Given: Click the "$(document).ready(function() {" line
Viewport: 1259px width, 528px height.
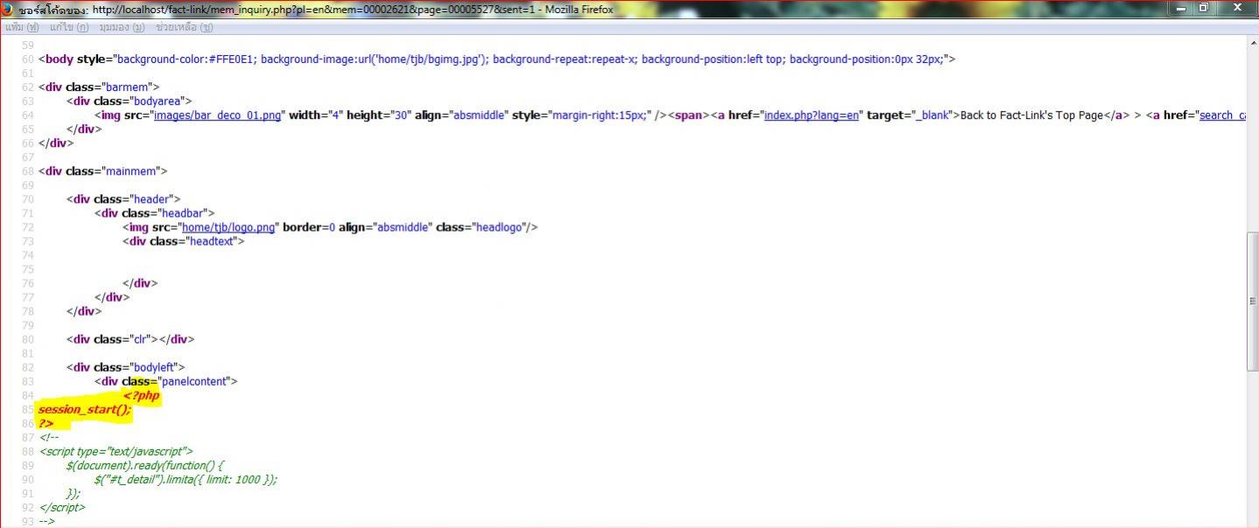Looking at the screenshot, I should 145,466.
